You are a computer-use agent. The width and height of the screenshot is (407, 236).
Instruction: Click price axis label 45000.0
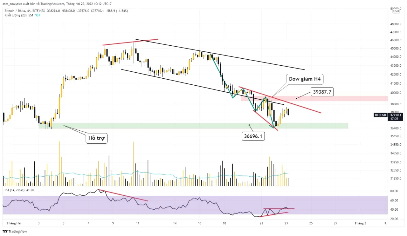396,49
